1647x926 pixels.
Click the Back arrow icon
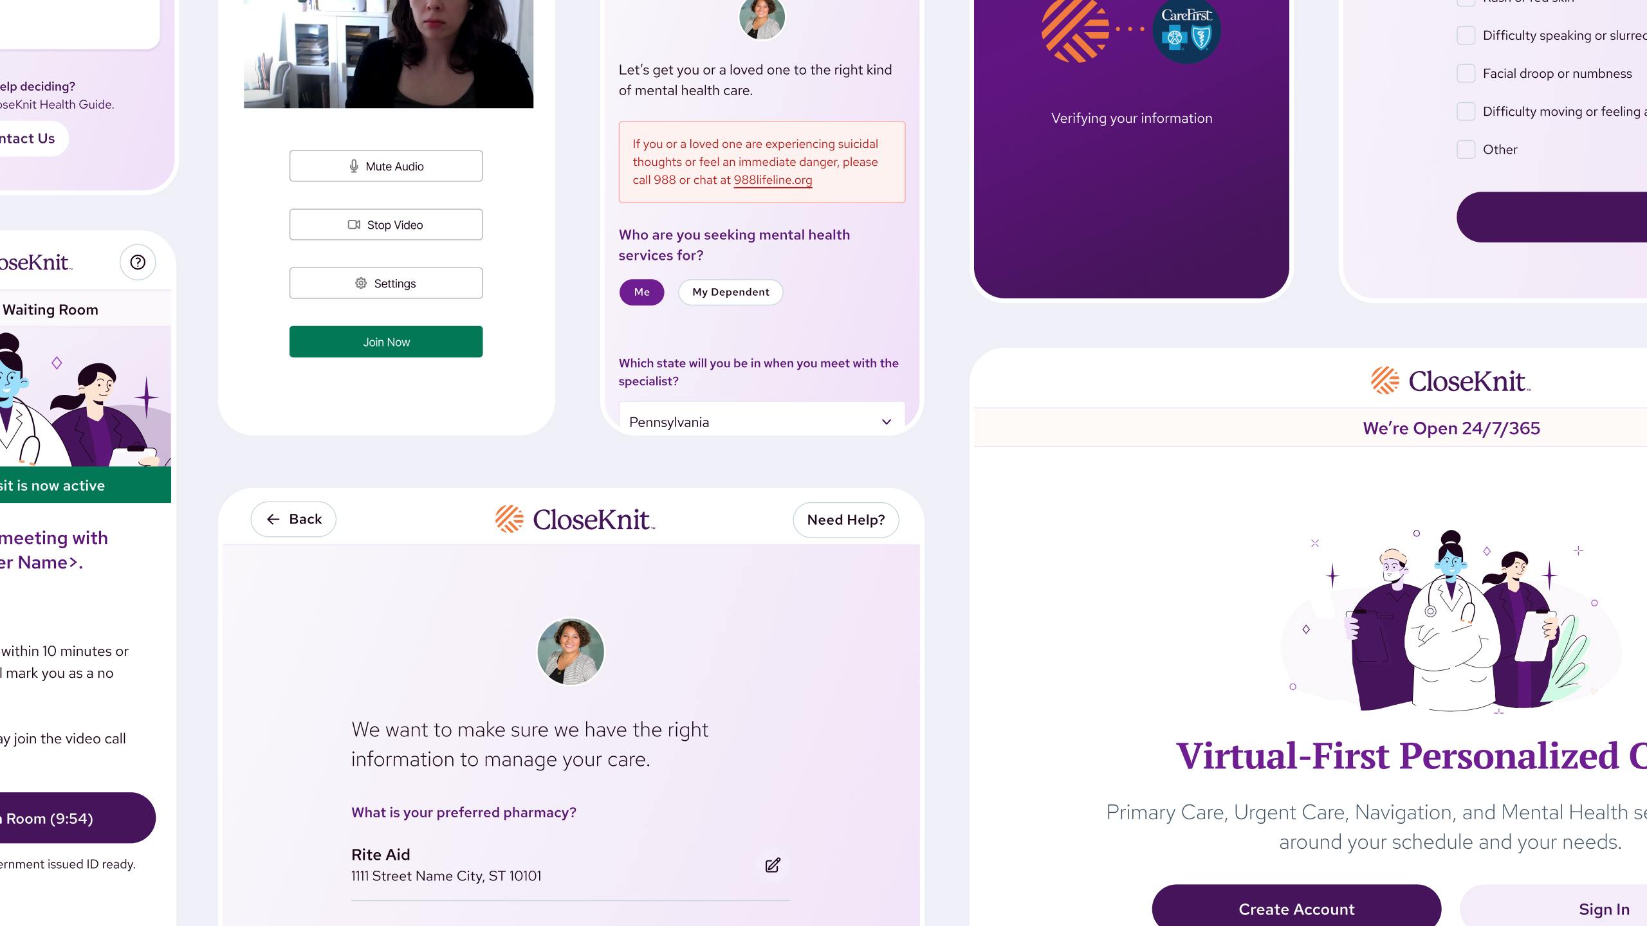click(x=273, y=519)
